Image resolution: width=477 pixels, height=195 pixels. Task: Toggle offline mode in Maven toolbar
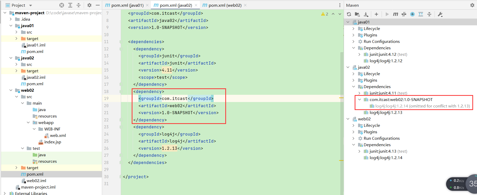(404, 14)
